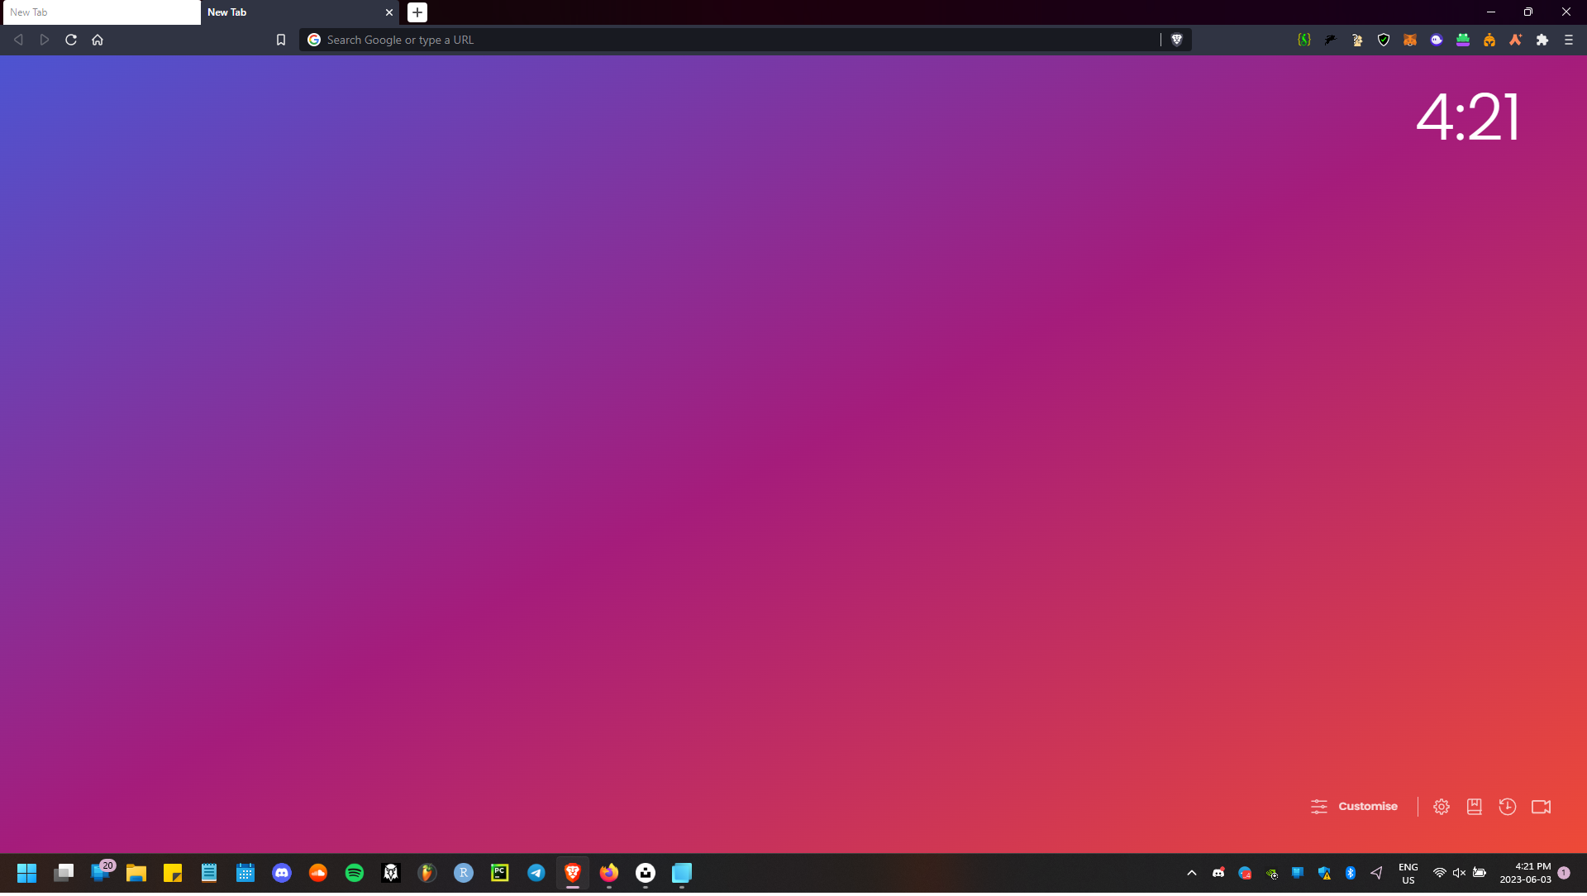
Task: Open ENG US language switcher
Action: (1408, 873)
